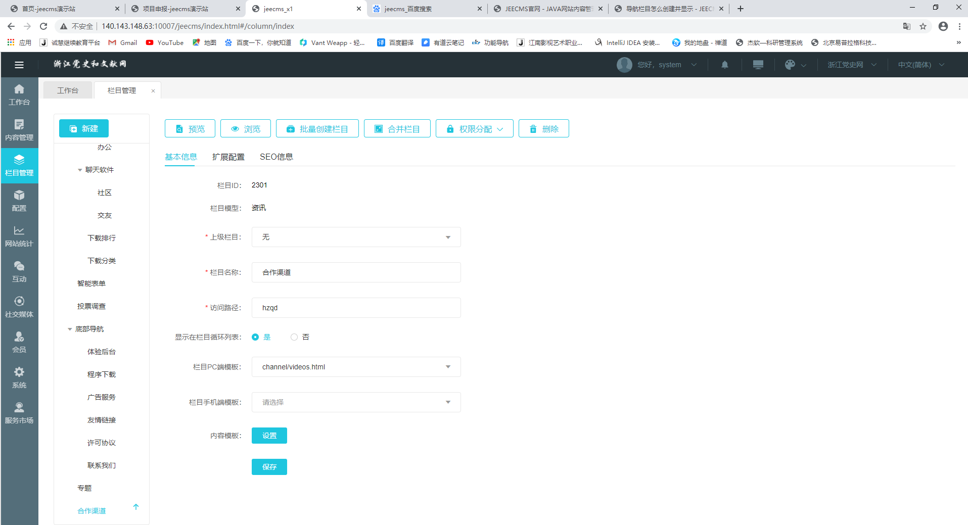
Task: Open 系统 settings in the sidebar
Action: (x=19, y=378)
